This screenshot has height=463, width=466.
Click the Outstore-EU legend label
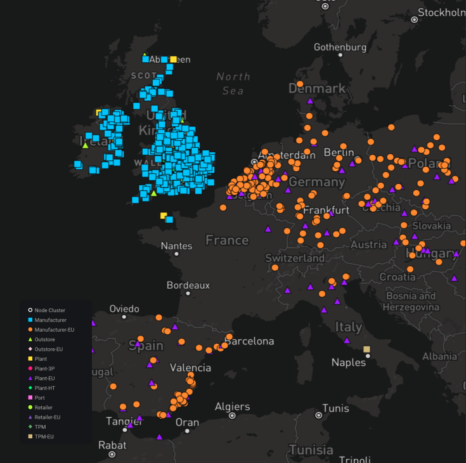49,349
